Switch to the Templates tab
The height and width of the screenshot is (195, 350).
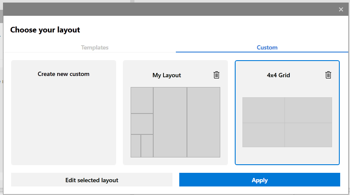point(95,47)
